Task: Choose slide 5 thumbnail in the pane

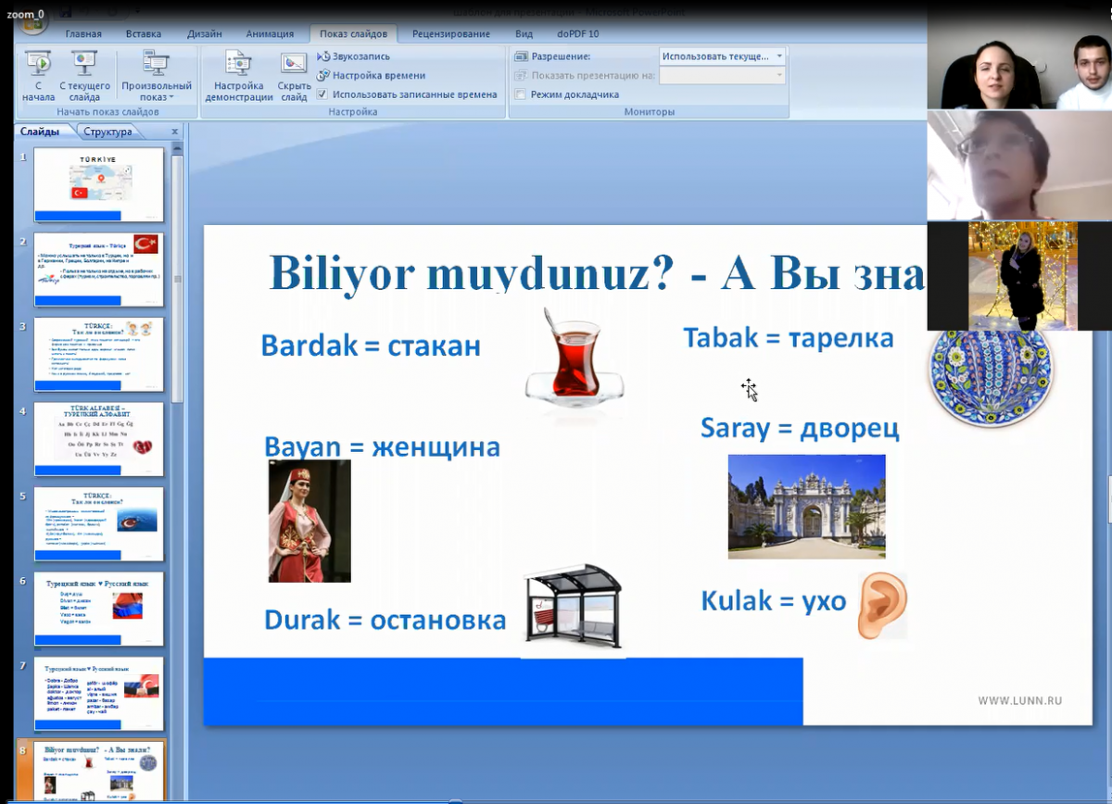Action: (99, 524)
